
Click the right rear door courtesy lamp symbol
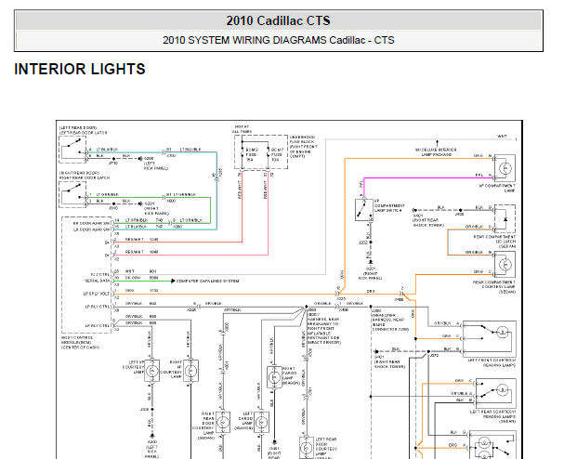223,423
